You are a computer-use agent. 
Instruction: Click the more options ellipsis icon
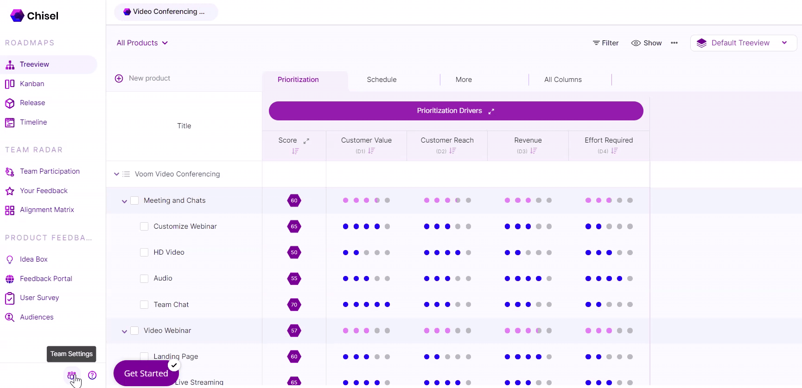(674, 43)
